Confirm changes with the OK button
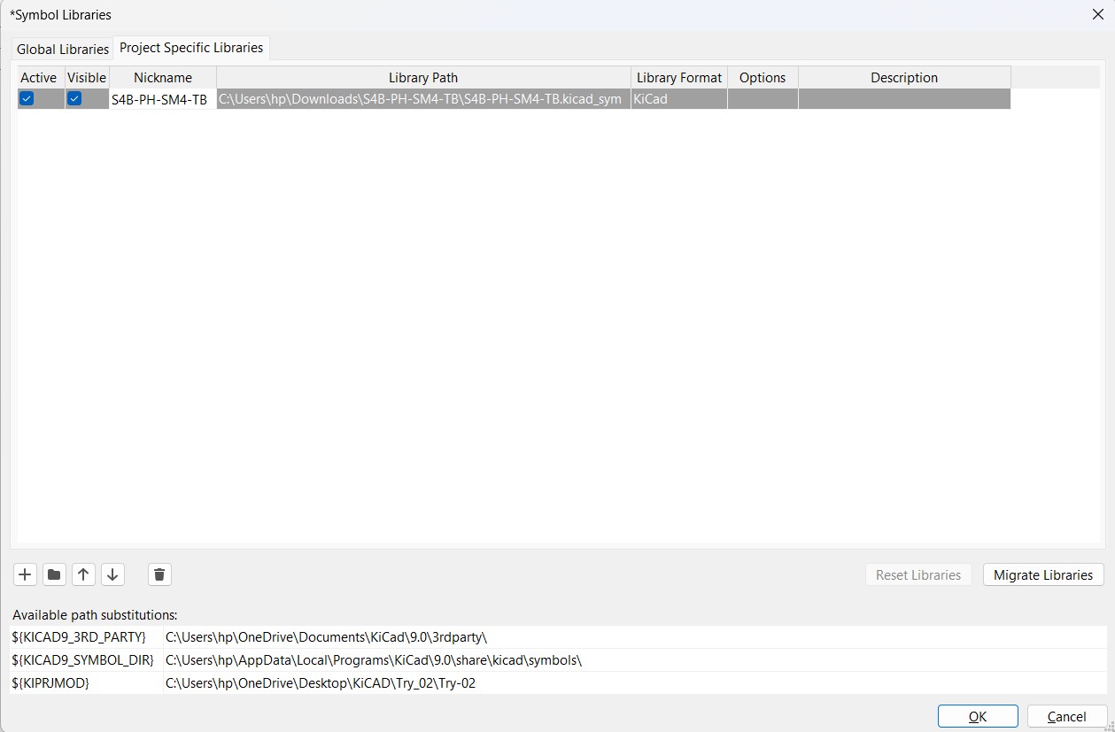This screenshot has height=732, width=1115. tap(977, 716)
